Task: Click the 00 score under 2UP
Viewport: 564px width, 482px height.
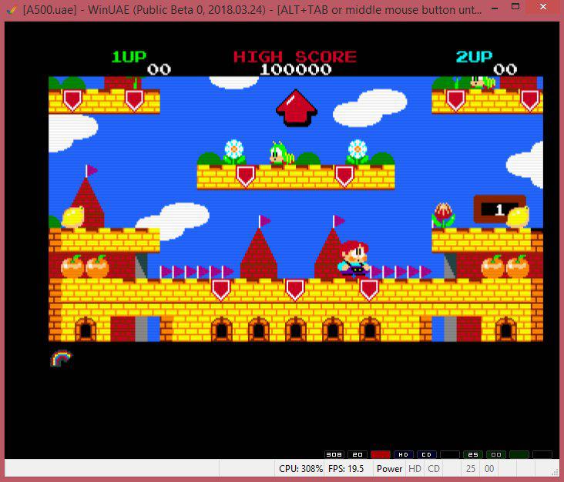Action: (x=505, y=69)
